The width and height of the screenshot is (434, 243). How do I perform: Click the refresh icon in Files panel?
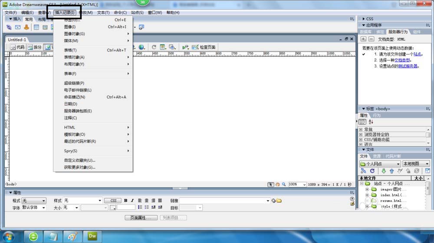pos(372,171)
